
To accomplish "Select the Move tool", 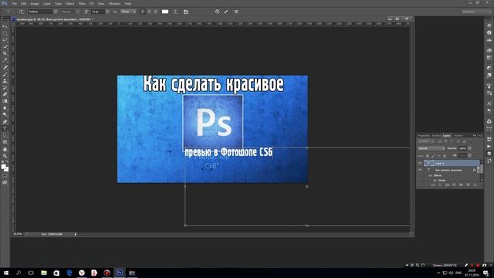I will click(5, 26).
